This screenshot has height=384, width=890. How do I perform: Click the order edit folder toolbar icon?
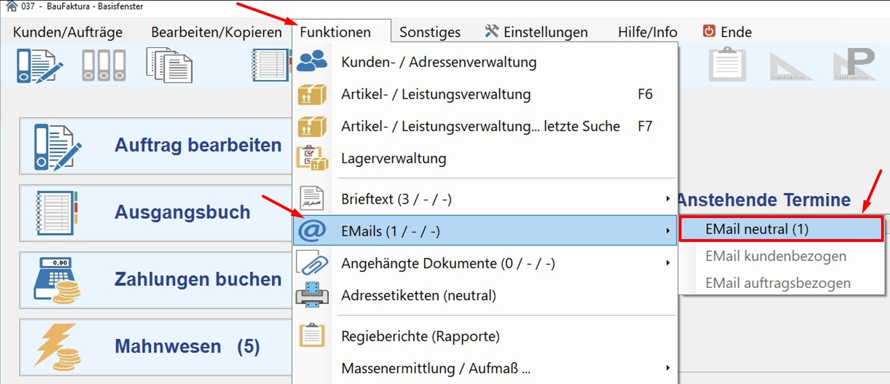[39, 65]
